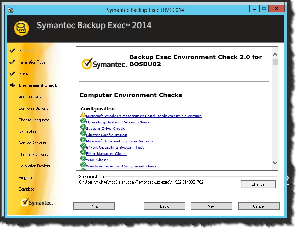This screenshot has width=297, height=229.
Task: Select the Service Account step
Action: [x=33, y=143]
